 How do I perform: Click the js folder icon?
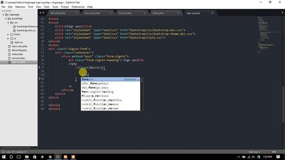(12, 39)
